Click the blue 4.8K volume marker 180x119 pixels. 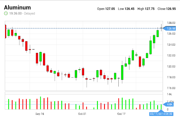168,104
